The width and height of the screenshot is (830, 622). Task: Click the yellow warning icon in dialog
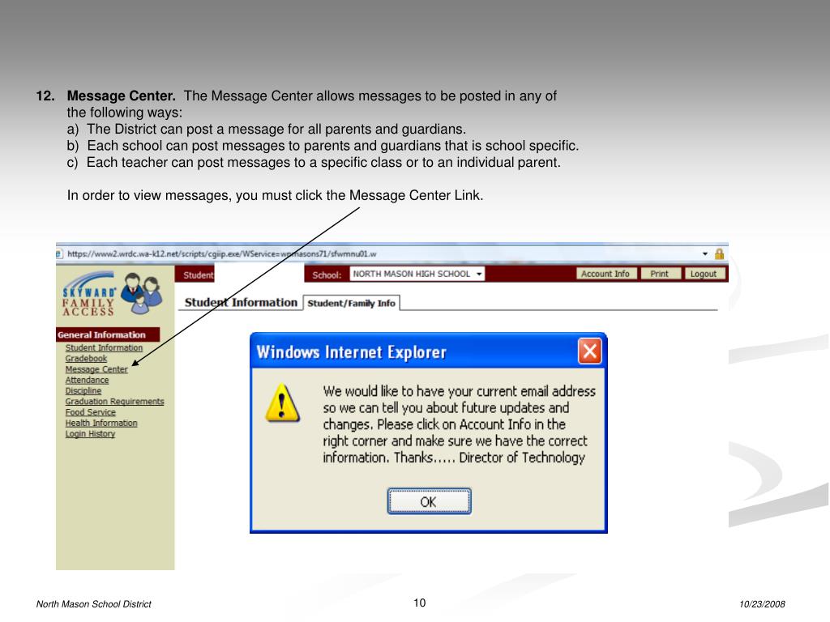tap(283, 403)
